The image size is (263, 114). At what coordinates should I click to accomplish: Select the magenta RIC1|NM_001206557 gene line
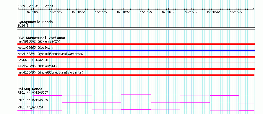coord(136,95)
